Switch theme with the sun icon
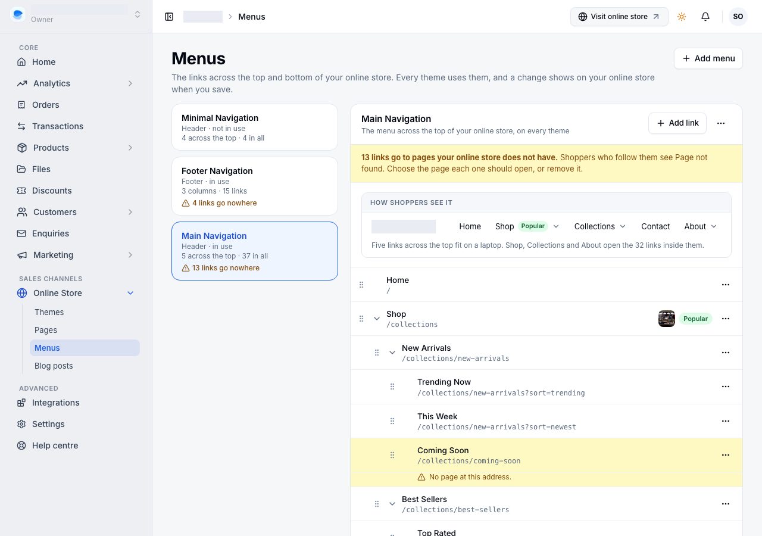Screen dimensions: 762x536 [x=682, y=17]
